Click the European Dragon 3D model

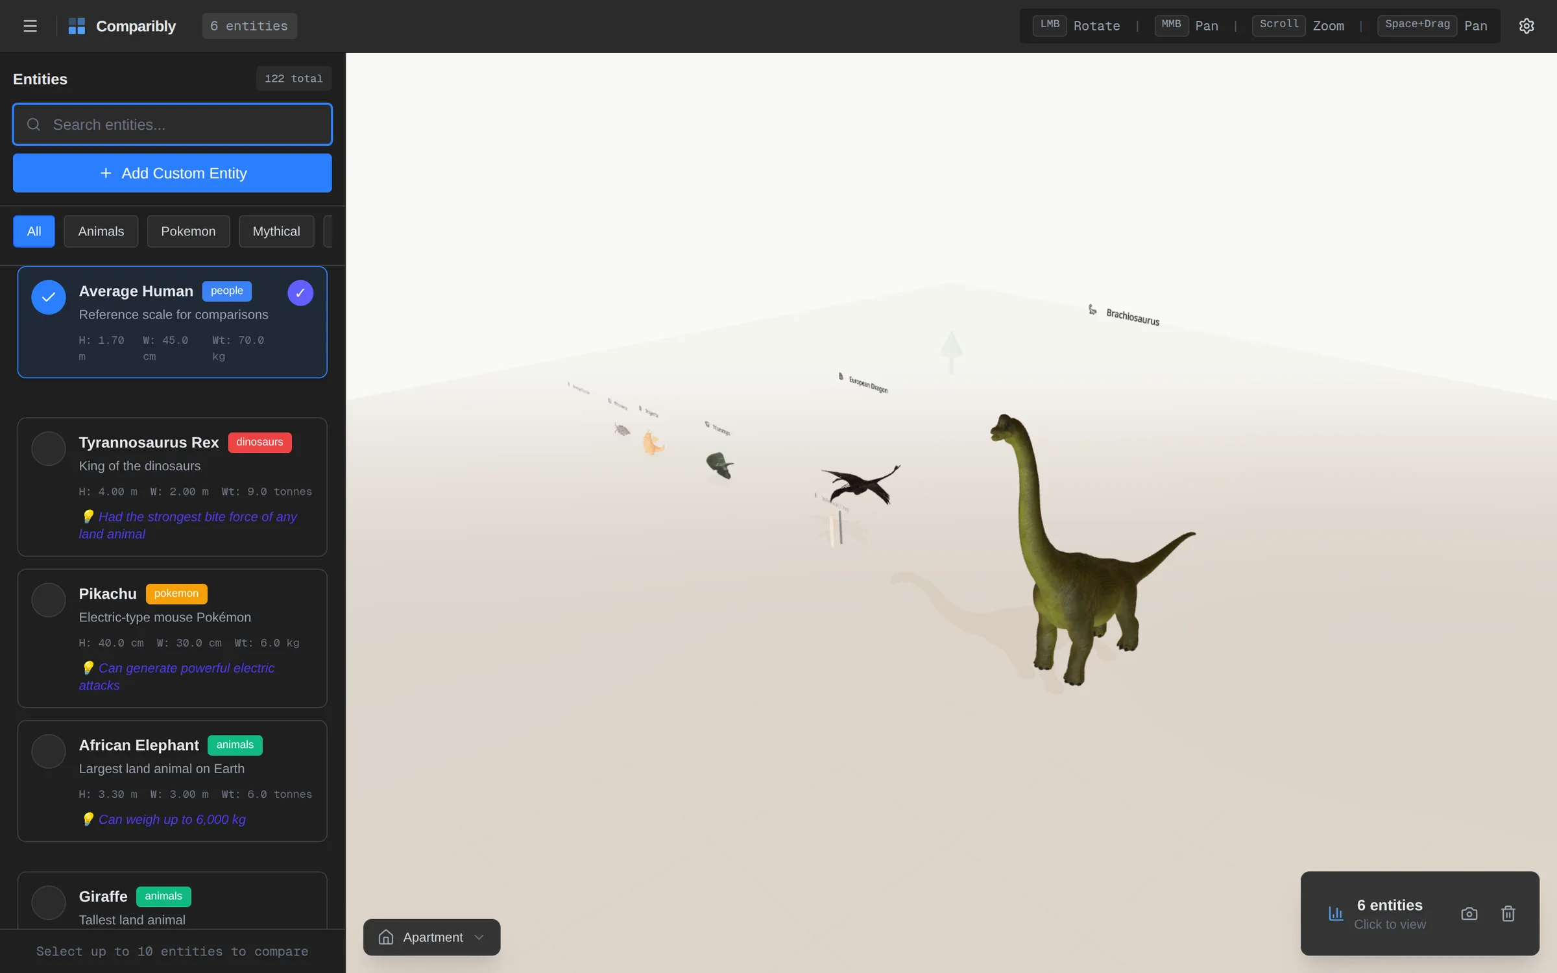tap(862, 483)
